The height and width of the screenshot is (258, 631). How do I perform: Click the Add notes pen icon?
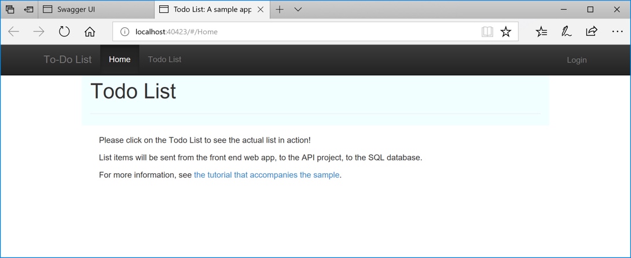[566, 32]
